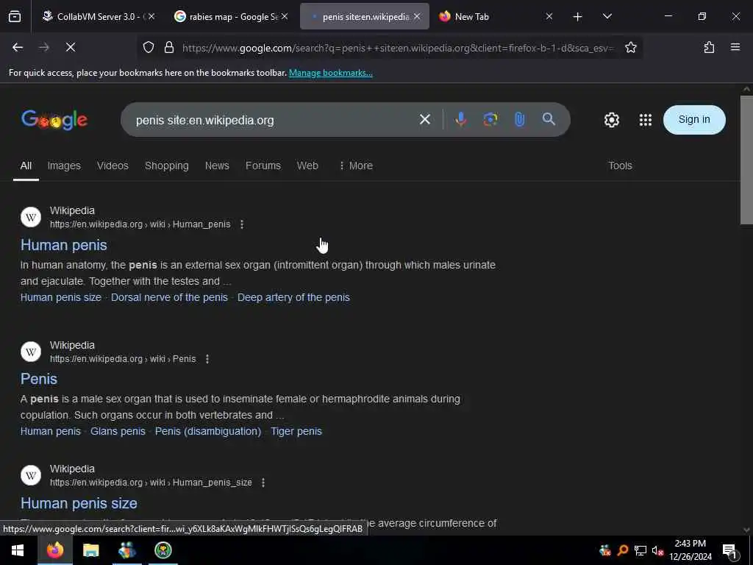Open Google apps grid

pyautogui.click(x=646, y=120)
